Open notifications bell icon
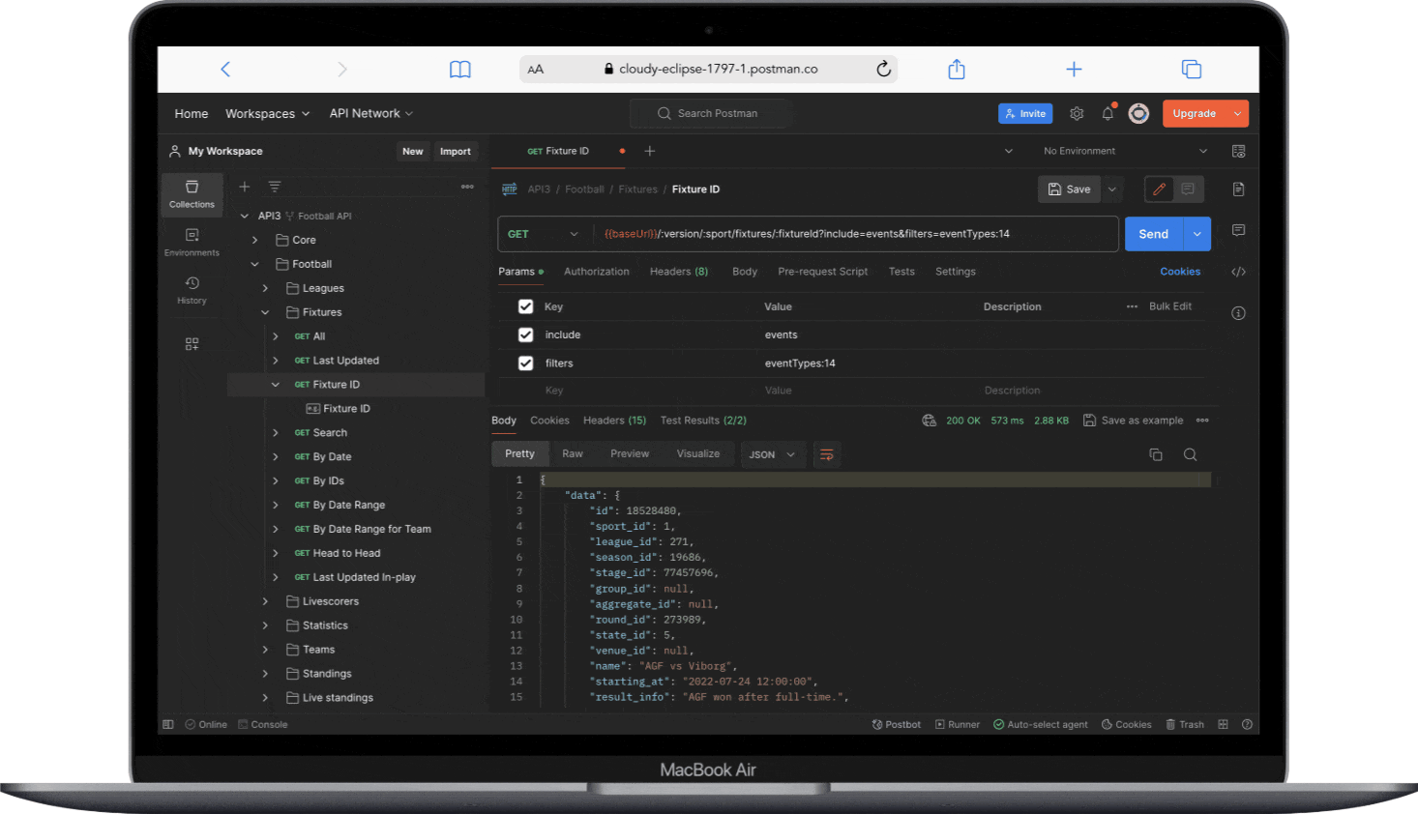 click(x=1108, y=113)
